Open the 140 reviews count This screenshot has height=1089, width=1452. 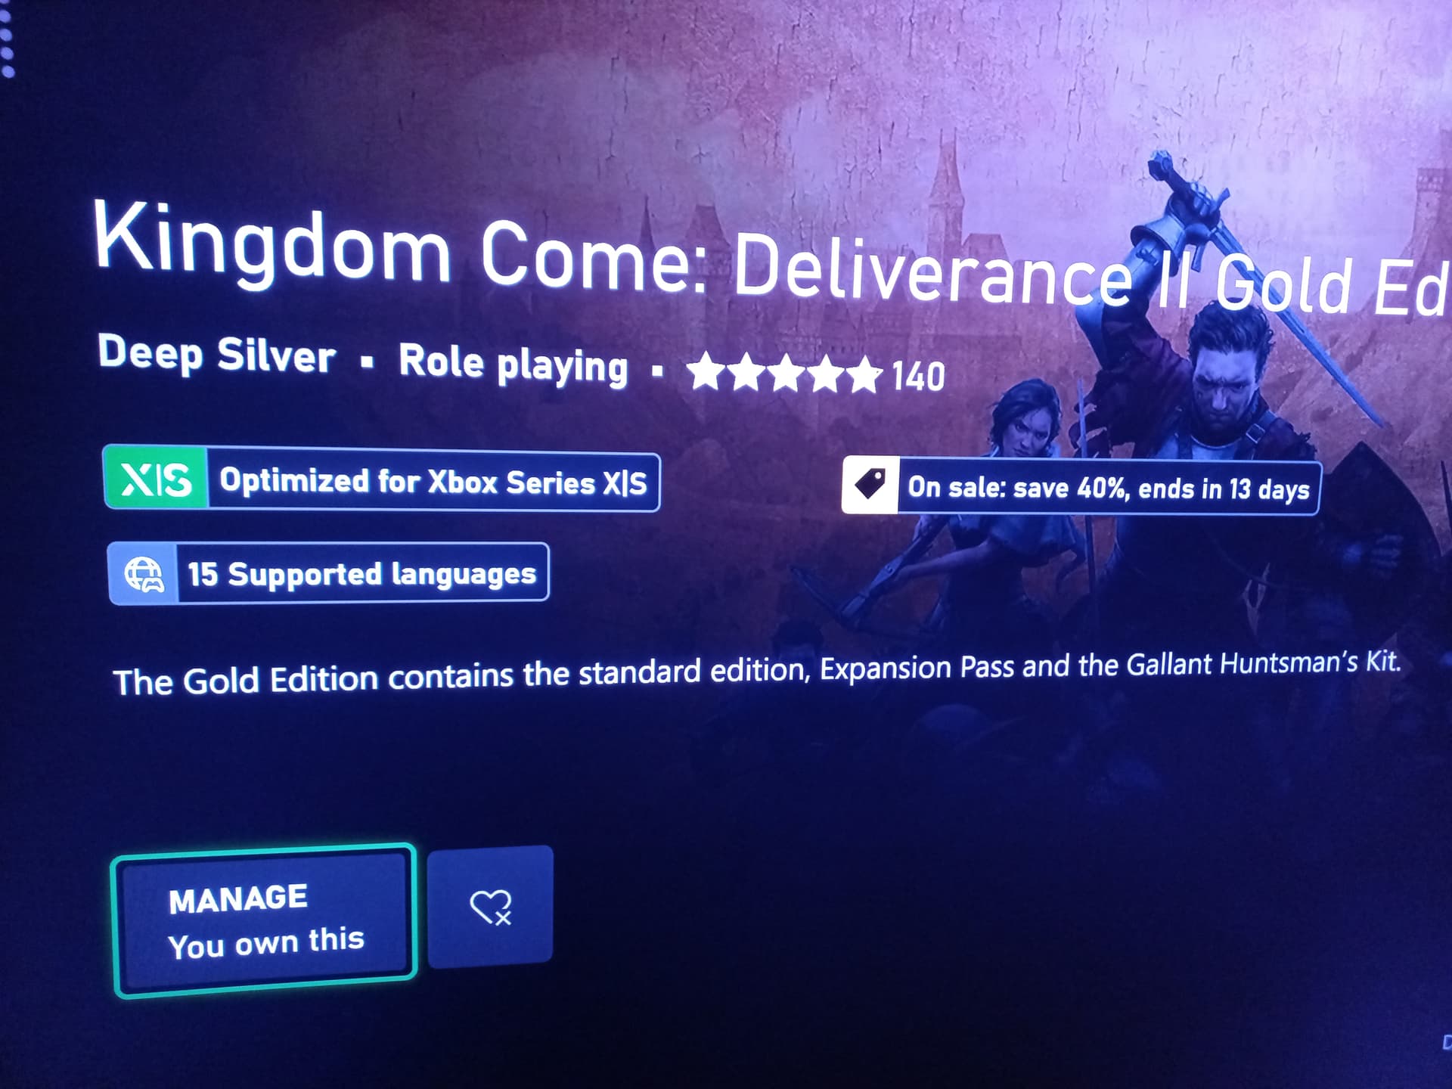click(918, 376)
